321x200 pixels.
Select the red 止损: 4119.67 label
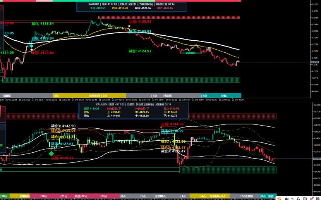[62, 158]
